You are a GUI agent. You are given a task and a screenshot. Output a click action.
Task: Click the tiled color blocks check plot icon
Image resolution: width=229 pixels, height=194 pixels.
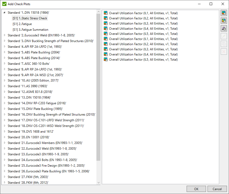coord(224,13)
